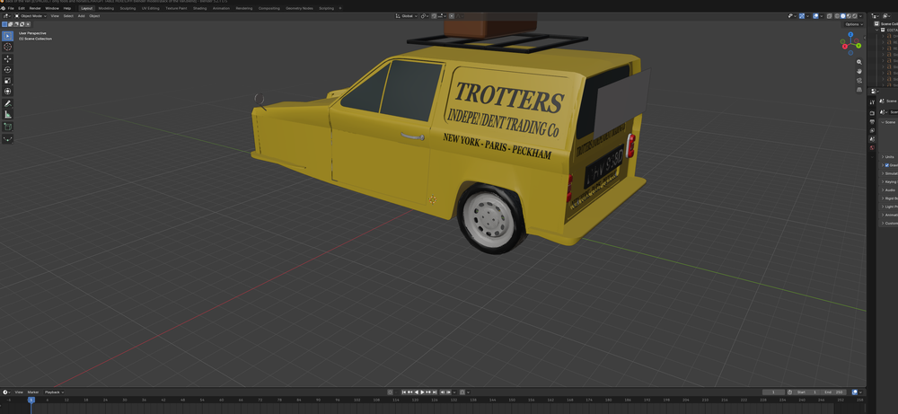The height and width of the screenshot is (414, 898).
Task: Switch perspective/orthographic view icon
Action: coord(859,89)
